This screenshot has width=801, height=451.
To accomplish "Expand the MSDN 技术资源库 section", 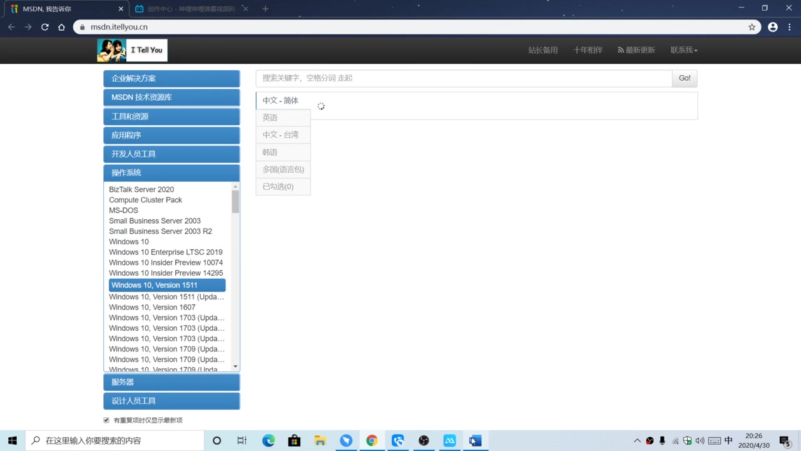I will 171,97.
